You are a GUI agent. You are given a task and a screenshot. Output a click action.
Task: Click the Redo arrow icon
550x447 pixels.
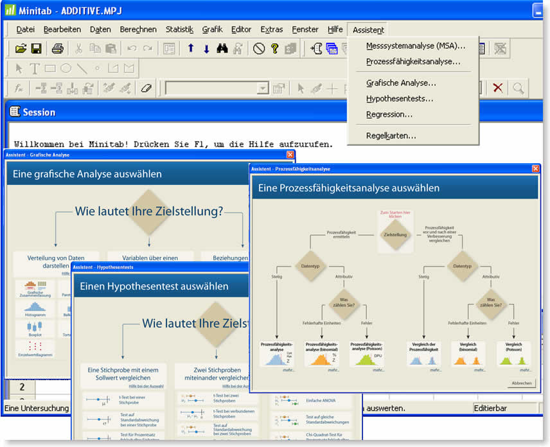(148, 48)
